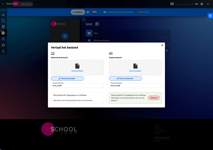This screenshot has width=213, height=150.
Task: Click the power logout icon
Action: [208, 4]
